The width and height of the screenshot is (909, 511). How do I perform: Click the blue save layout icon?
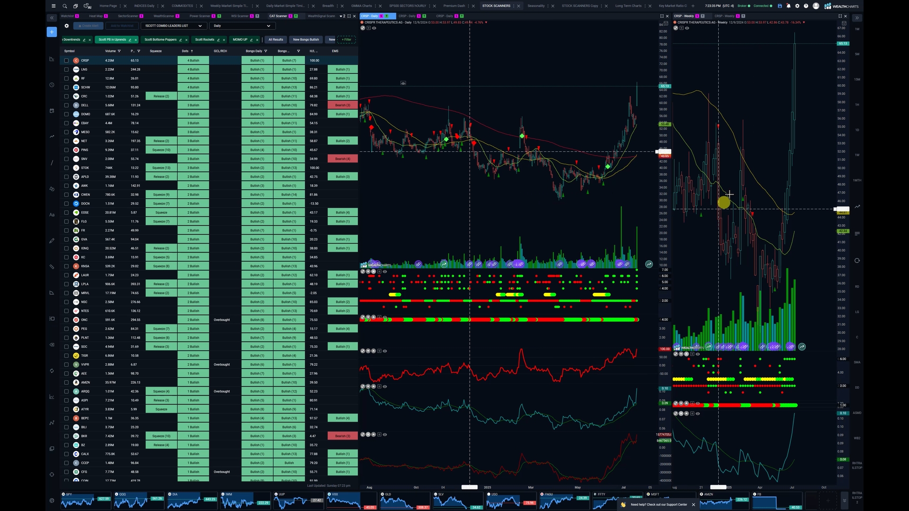click(780, 6)
